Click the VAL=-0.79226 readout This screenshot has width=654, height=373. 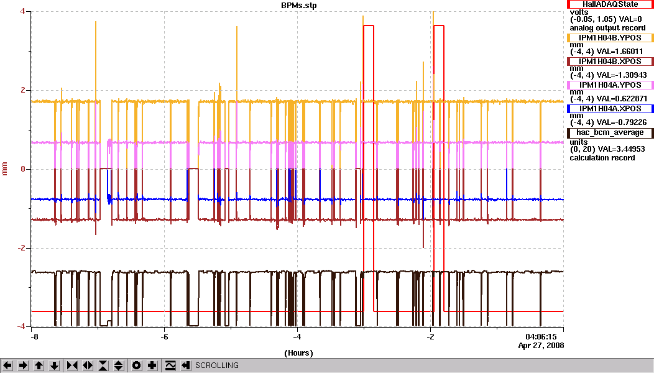click(622, 122)
